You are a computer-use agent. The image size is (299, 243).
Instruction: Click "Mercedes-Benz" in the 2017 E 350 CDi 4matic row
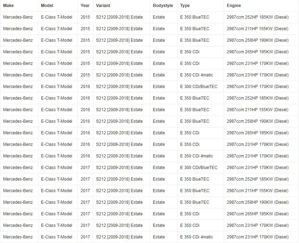tap(18, 237)
